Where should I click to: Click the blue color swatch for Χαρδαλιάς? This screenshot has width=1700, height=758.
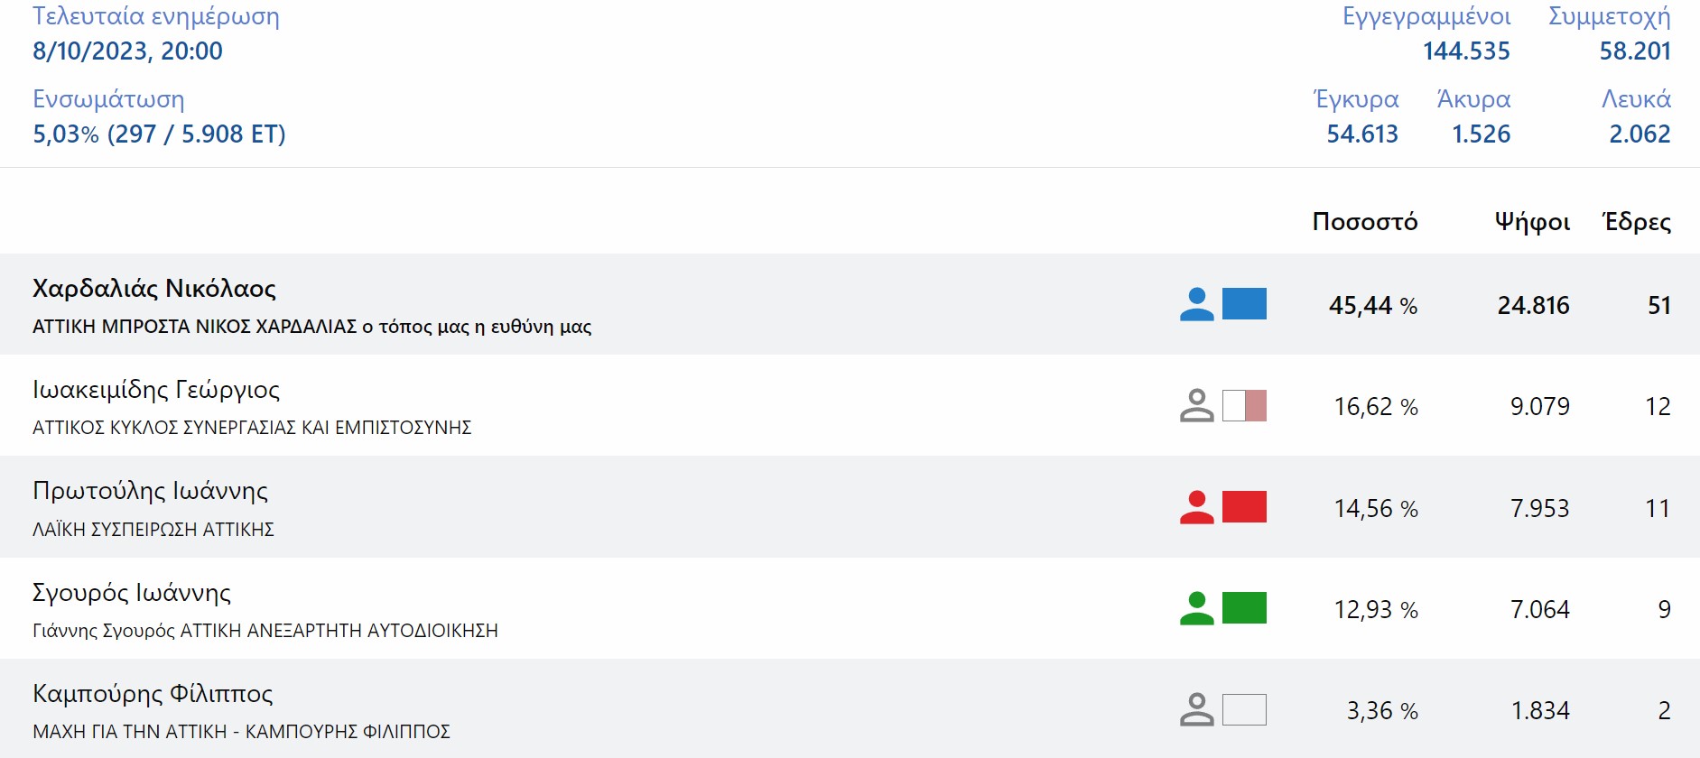coord(1244,304)
